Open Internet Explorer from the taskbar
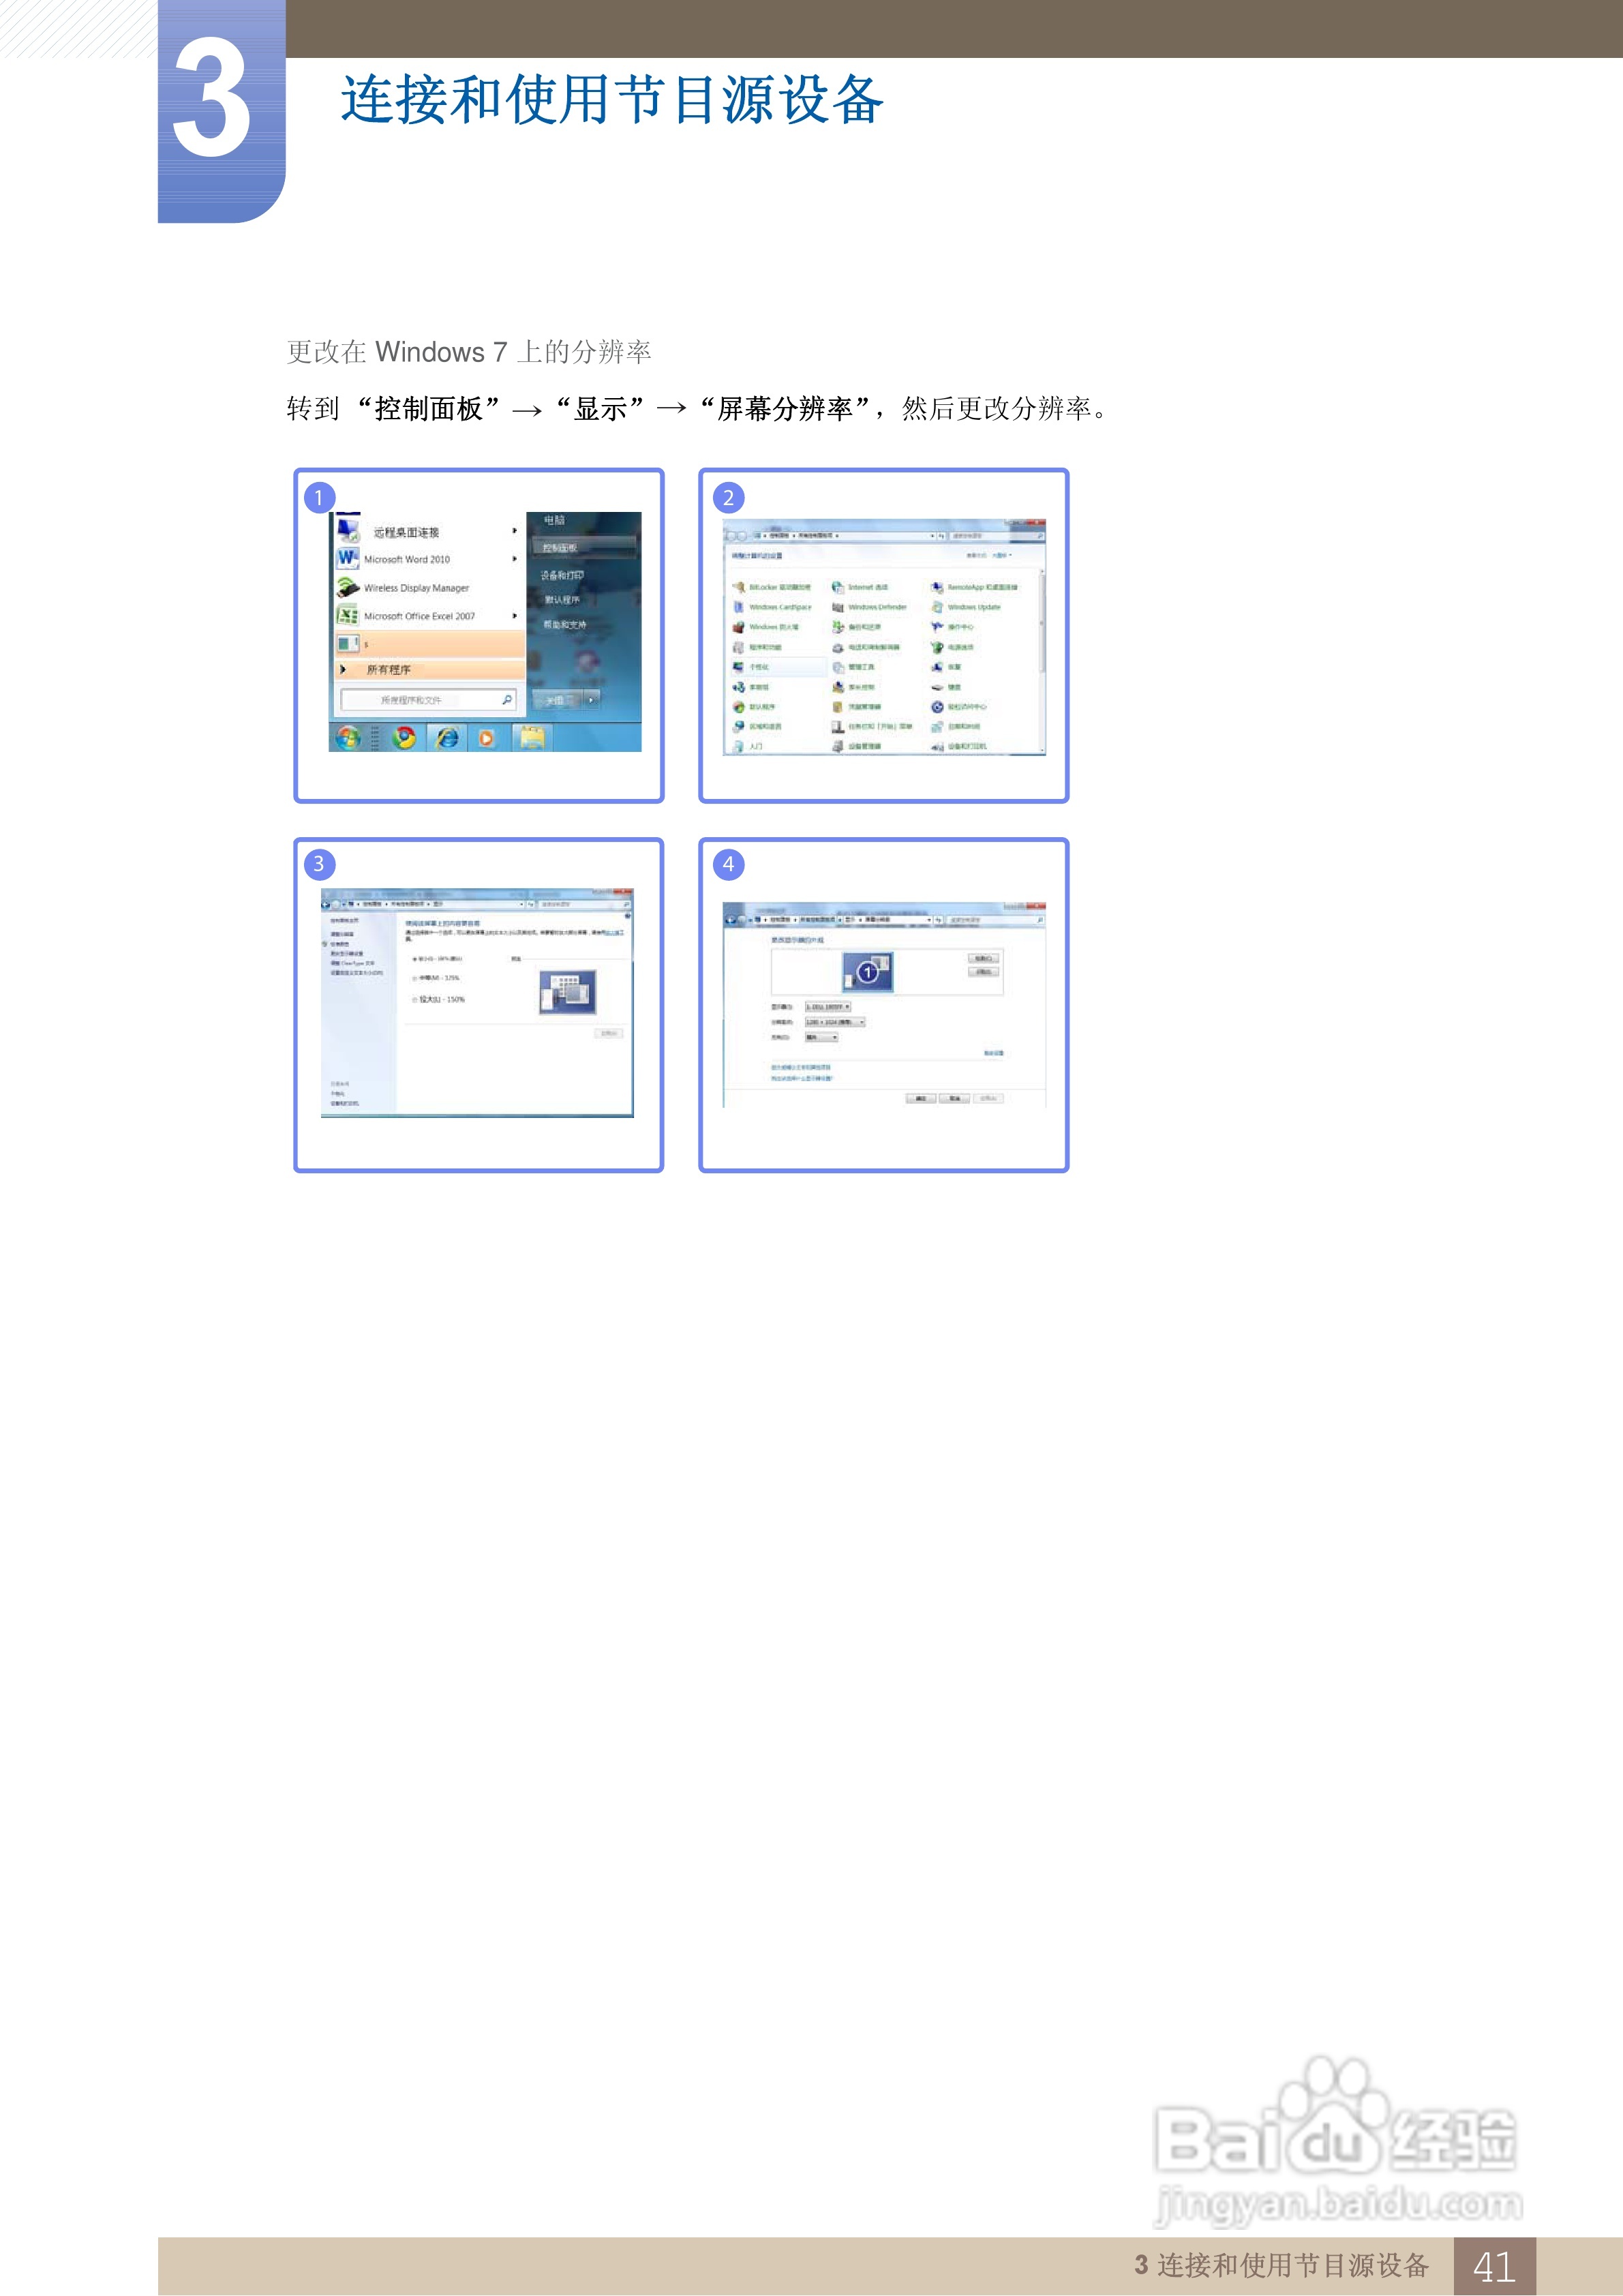The image size is (1623, 2296). (x=447, y=738)
